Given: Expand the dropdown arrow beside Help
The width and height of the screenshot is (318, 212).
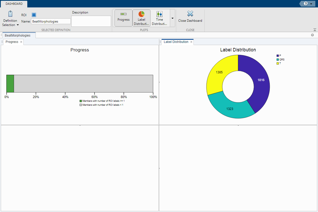Looking at the screenshot, I should tap(311, 4).
